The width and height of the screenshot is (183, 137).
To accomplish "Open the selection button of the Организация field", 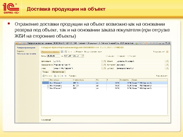I will 103,61.
